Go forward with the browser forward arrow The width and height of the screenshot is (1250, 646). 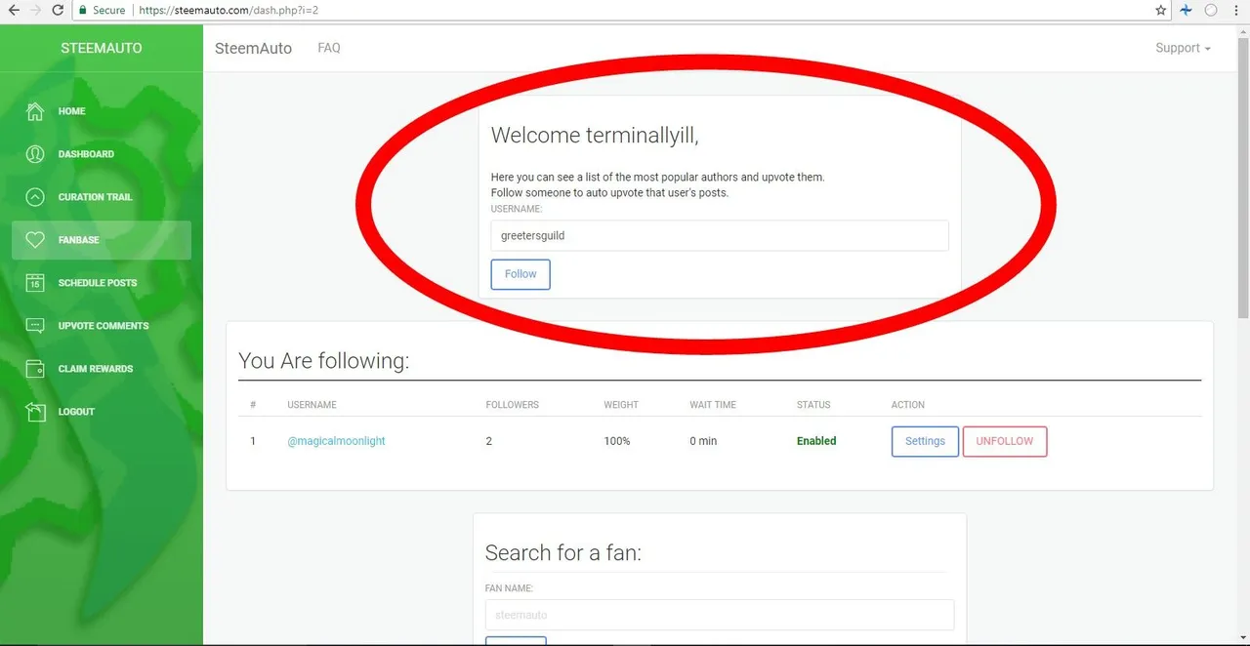[36, 10]
